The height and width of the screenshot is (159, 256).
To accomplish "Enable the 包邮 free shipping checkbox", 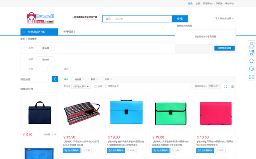I will (x=96, y=86).
